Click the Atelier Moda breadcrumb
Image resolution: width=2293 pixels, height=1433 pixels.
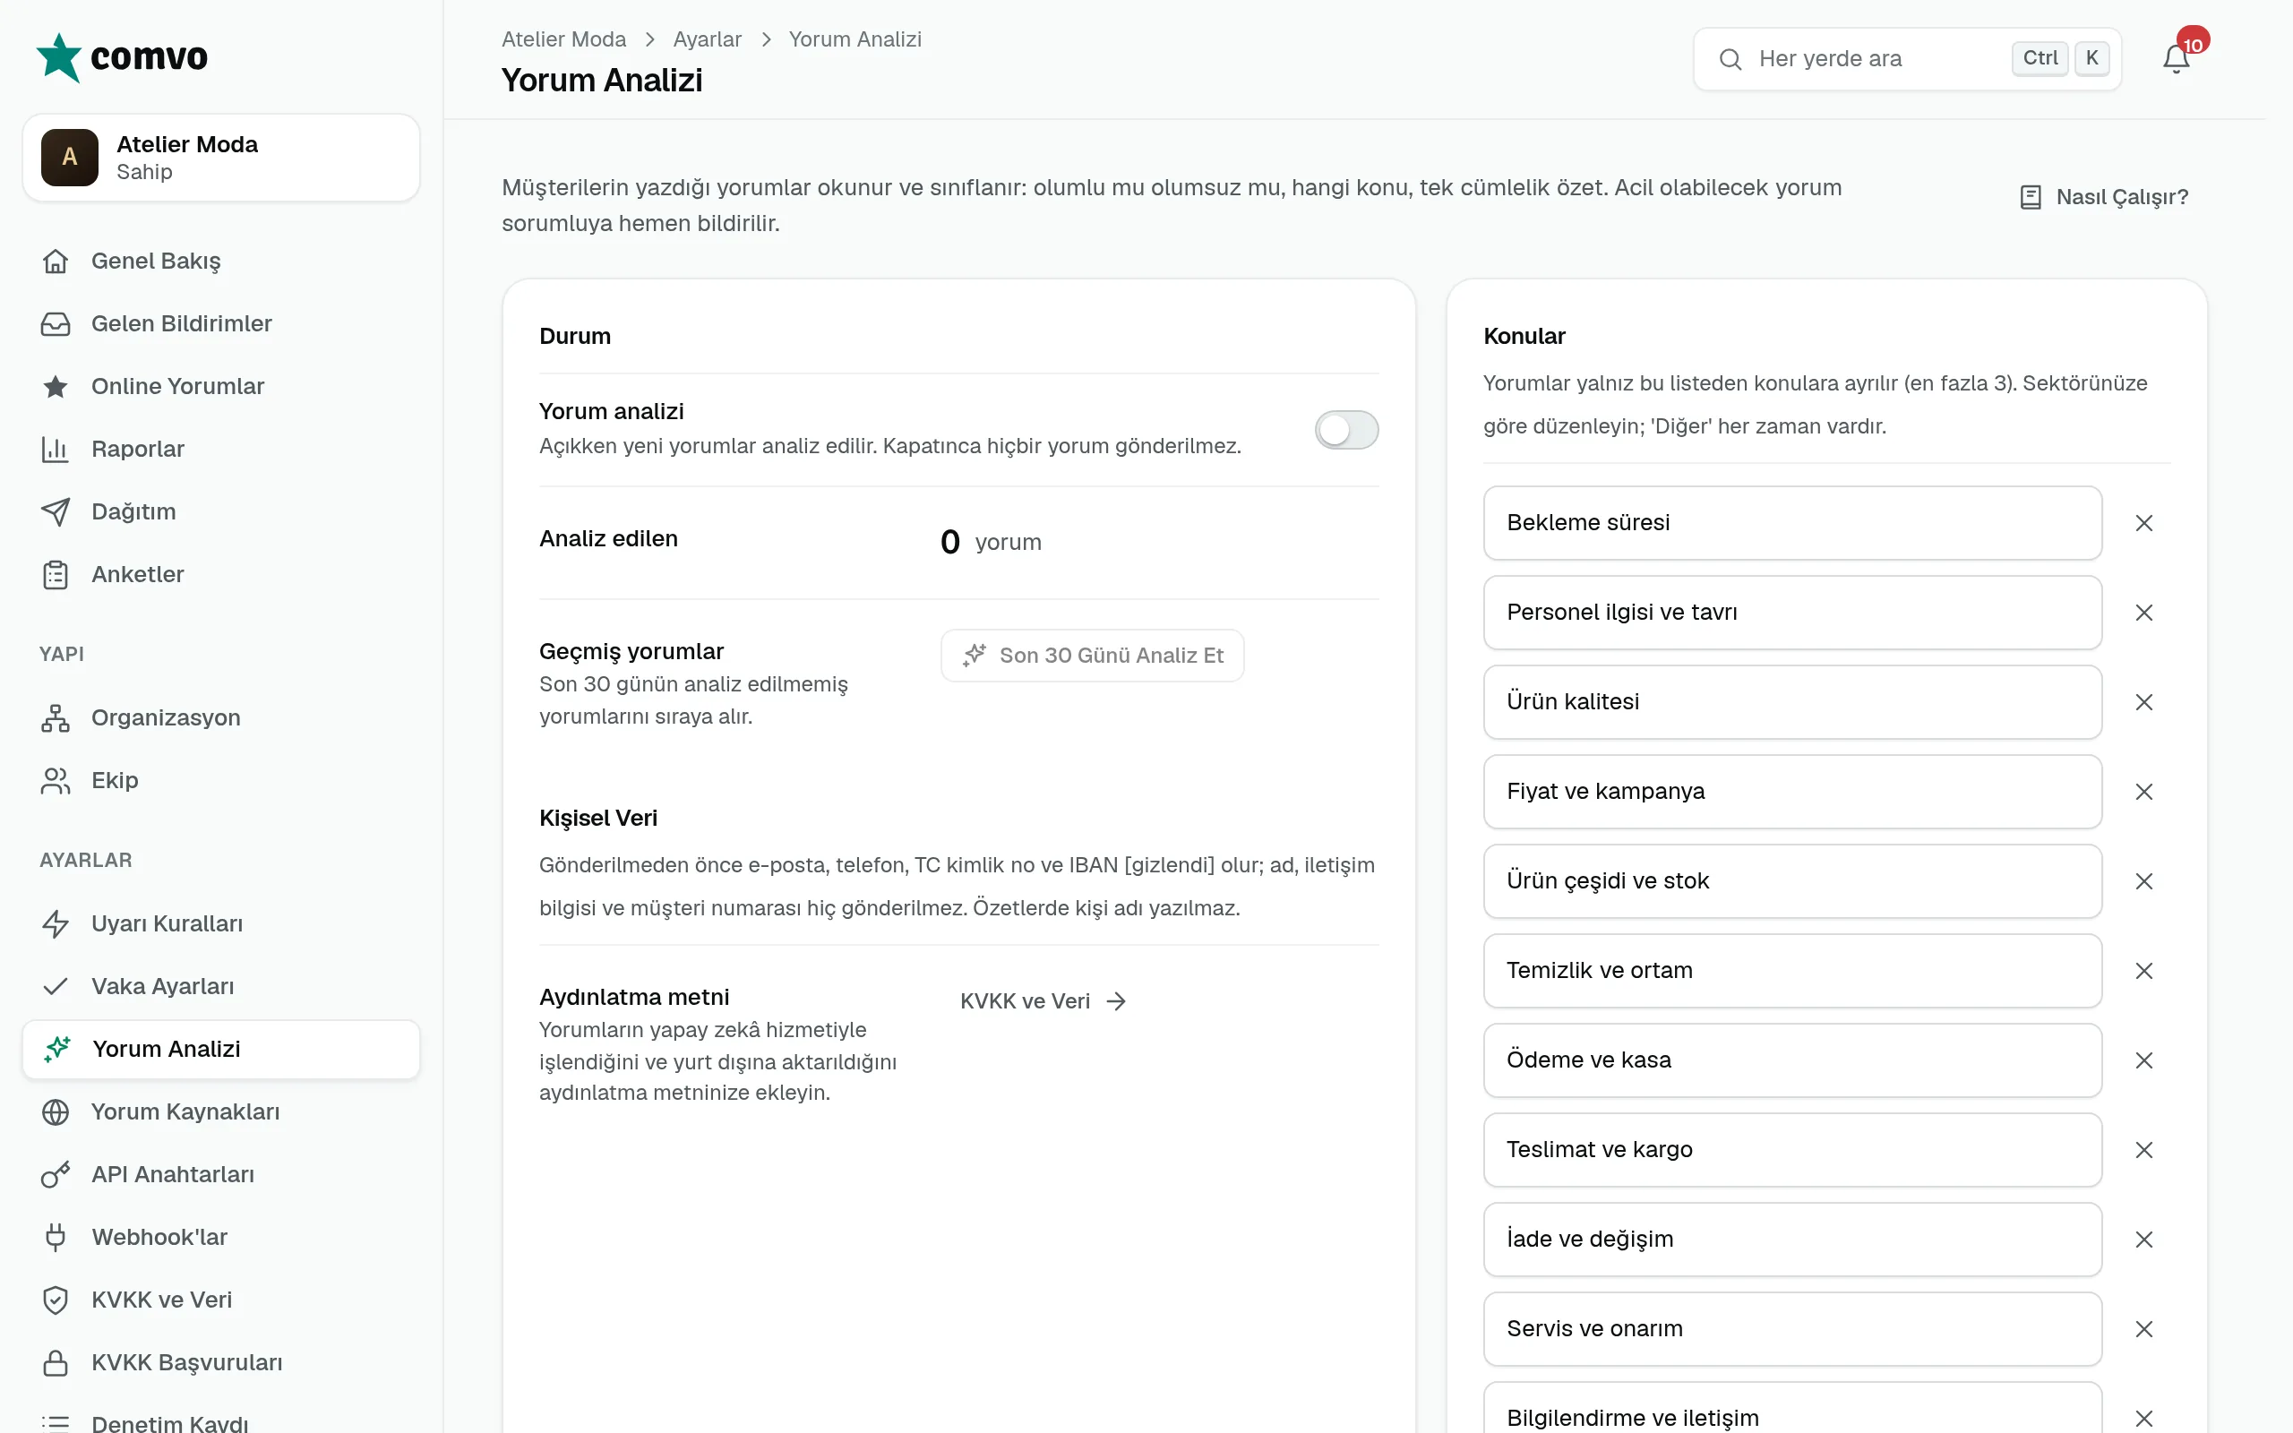pos(563,39)
